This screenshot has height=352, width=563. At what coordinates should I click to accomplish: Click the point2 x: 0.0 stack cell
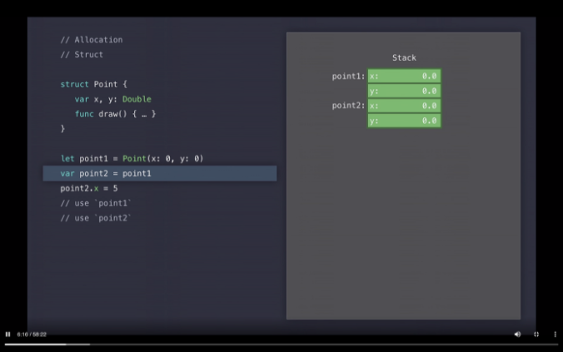[404, 106]
